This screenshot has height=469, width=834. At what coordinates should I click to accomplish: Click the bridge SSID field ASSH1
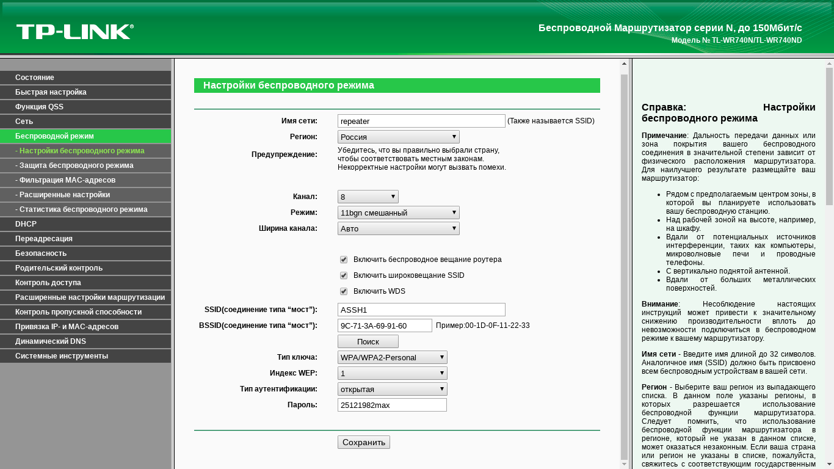tap(421, 310)
